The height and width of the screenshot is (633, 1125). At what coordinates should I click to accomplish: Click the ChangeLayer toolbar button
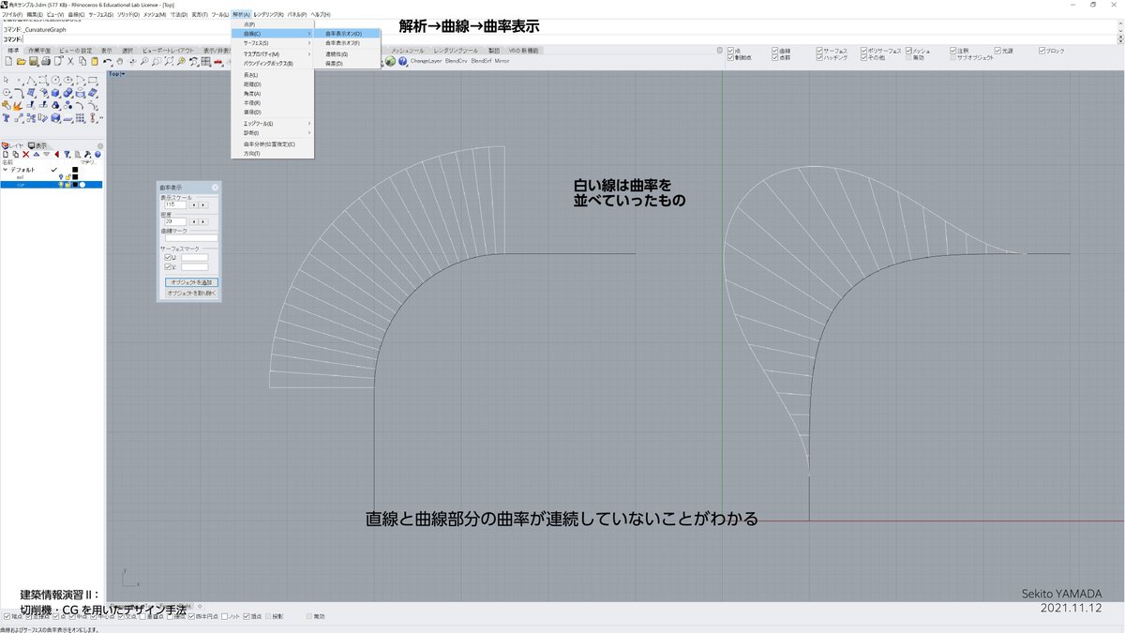(426, 61)
